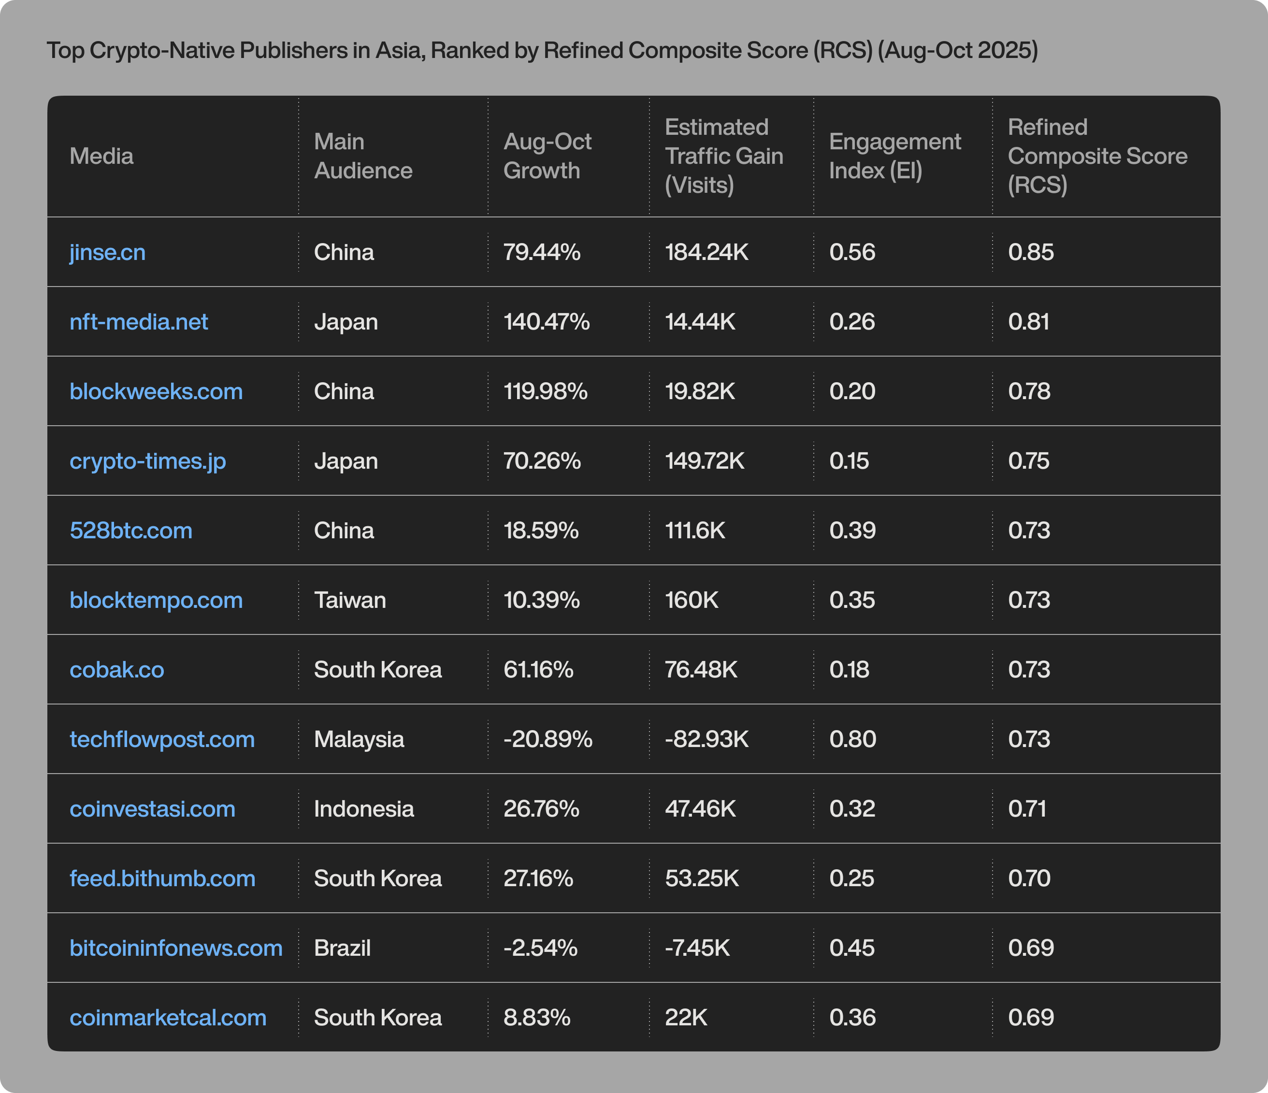
Task: Click Refined Composite Score column header
Action: coord(1096,156)
